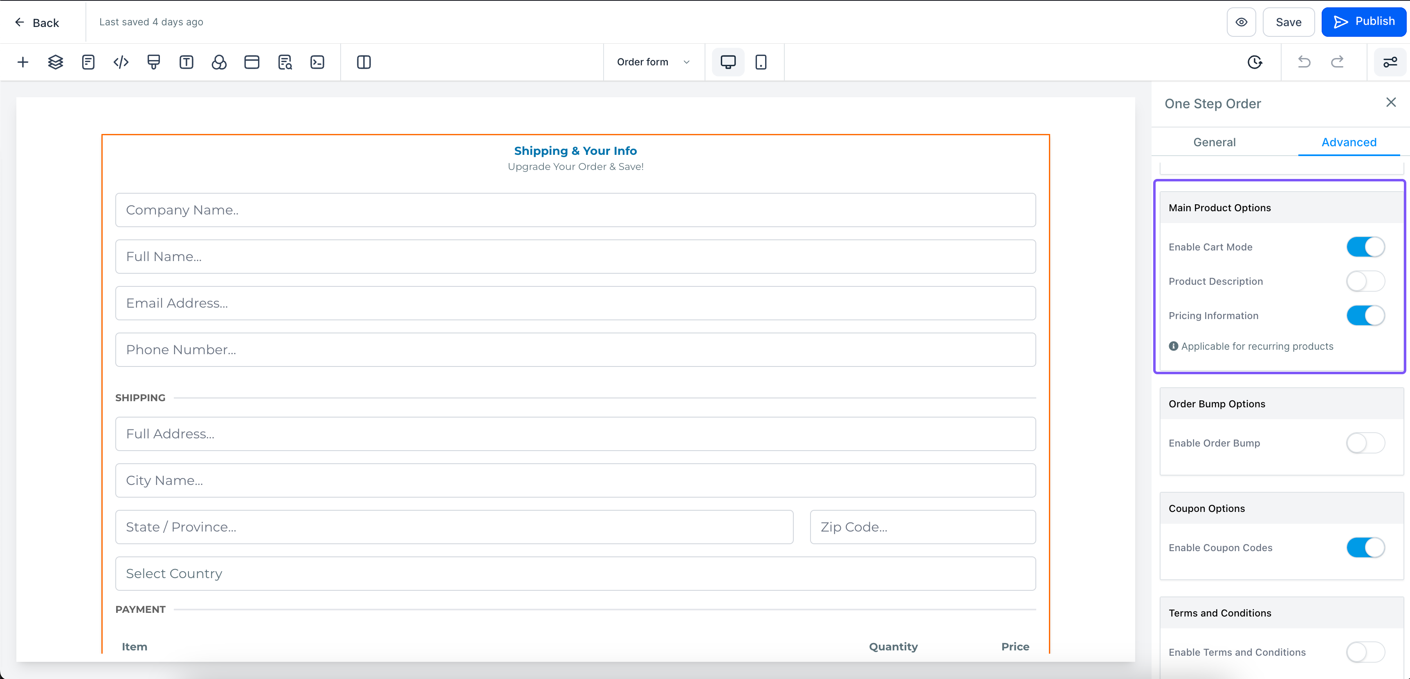1410x679 pixels.
Task: Enable the Order Bump toggle
Action: (1365, 443)
